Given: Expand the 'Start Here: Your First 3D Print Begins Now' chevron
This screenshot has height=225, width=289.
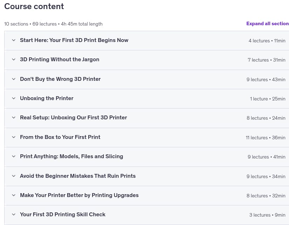Looking at the screenshot, I should click(14, 40).
